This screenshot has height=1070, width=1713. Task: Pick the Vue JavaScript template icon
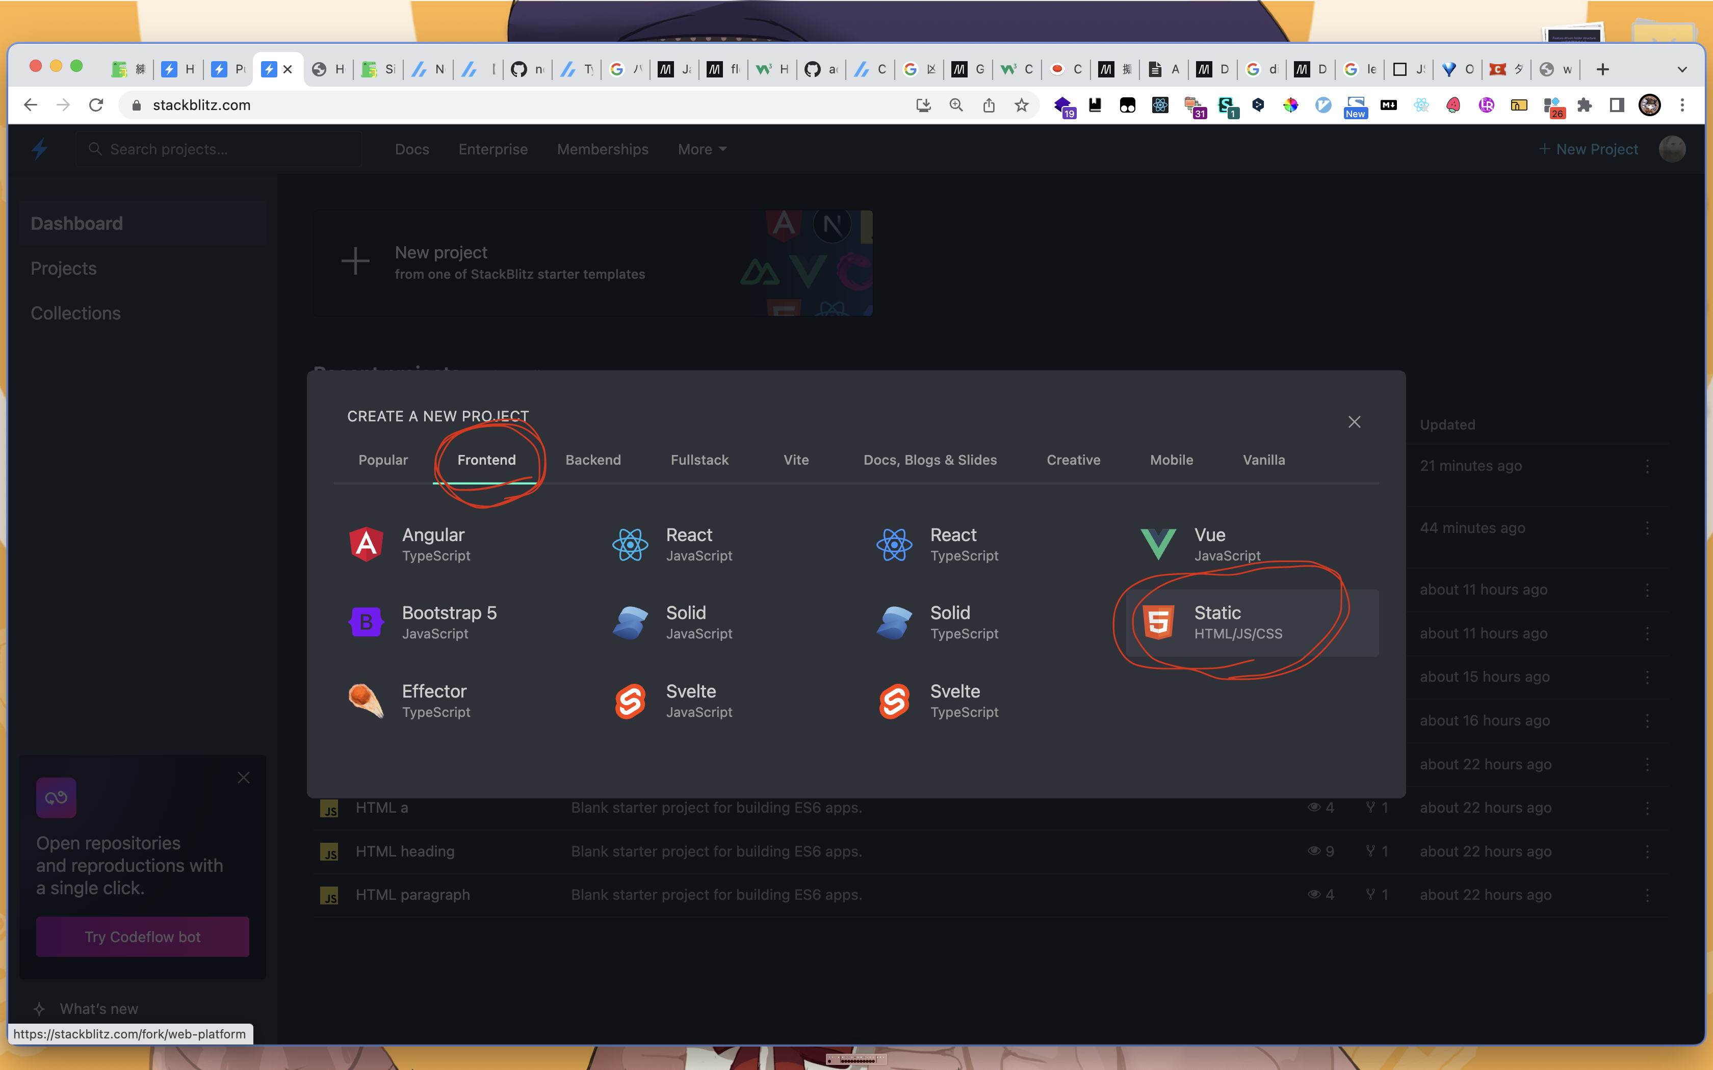coord(1158,544)
